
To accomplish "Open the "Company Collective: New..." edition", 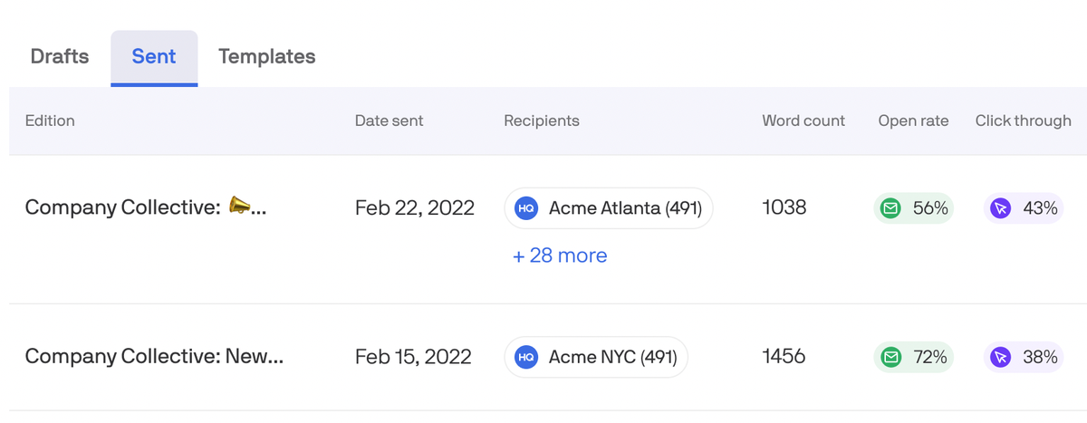I will [154, 356].
